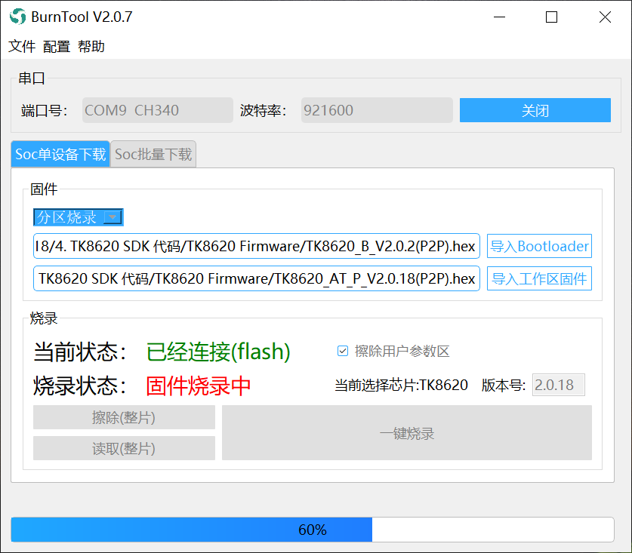Minimize the BurnTool window
632x553 pixels.
pos(499,17)
